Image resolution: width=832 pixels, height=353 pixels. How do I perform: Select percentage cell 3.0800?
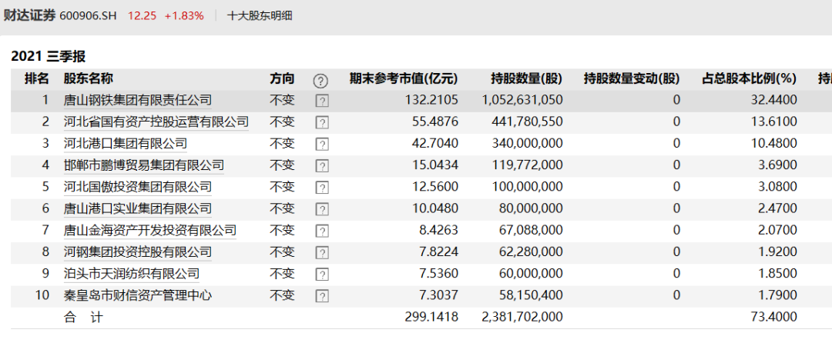point(777,187)
